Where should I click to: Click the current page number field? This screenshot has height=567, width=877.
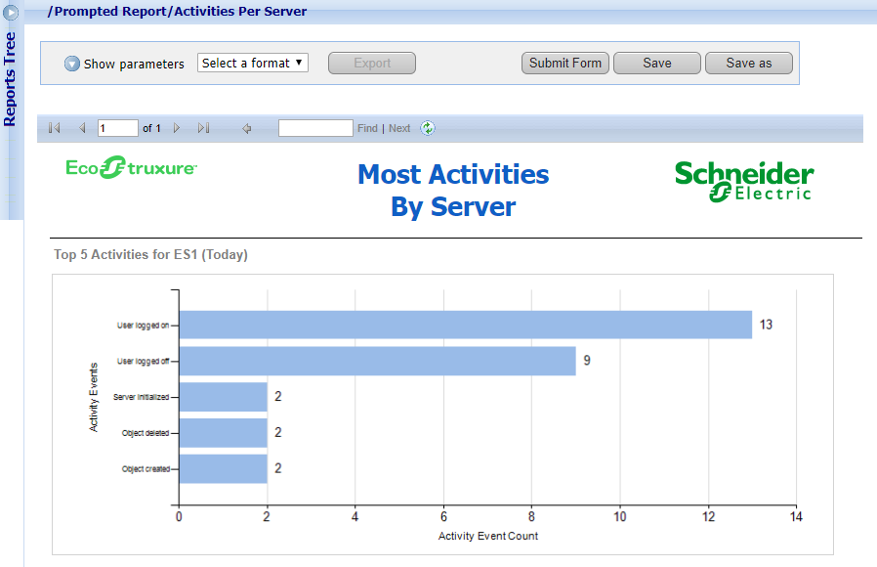(x=117, y=128)
